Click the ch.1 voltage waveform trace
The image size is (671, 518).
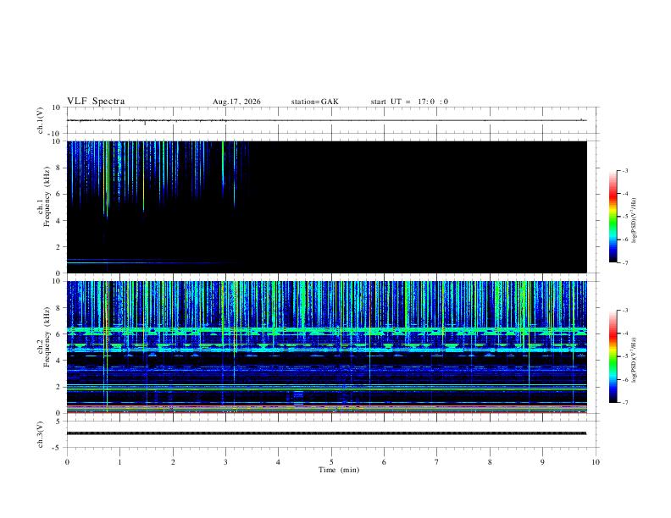pyautogui.click(x=326, y=120)
